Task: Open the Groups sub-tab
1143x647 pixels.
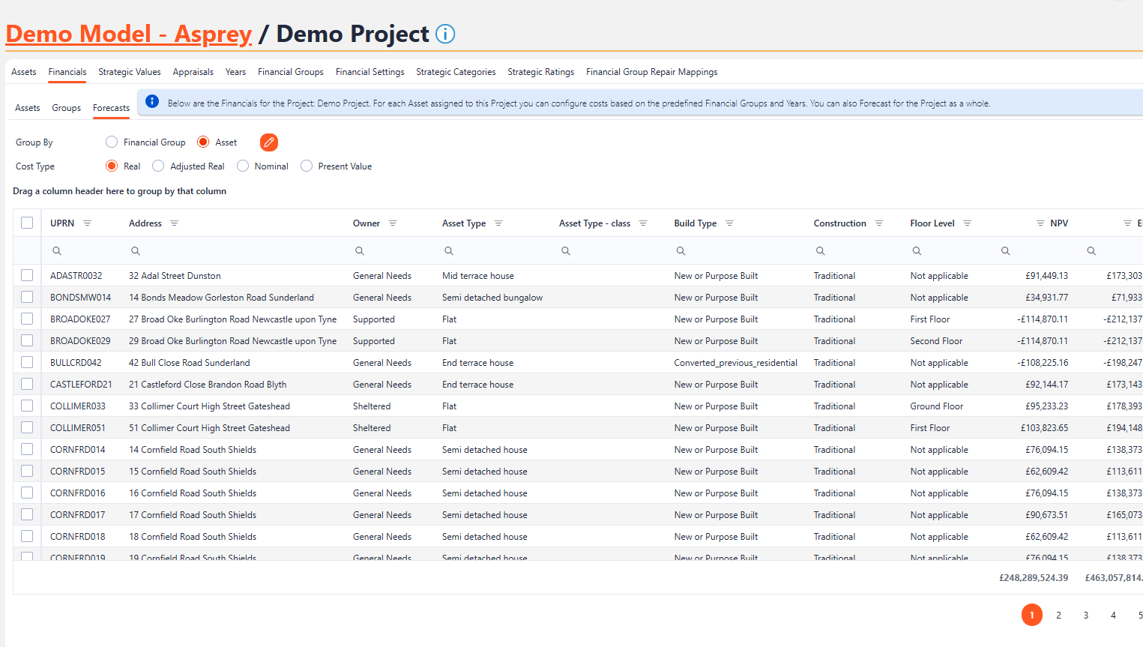Action: [66, 108]
